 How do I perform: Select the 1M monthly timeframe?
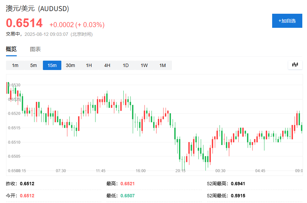point(163,65)
